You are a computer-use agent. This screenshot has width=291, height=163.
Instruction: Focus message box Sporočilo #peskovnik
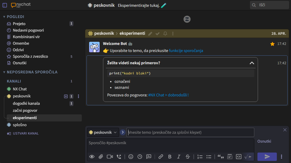pos(171,145)
